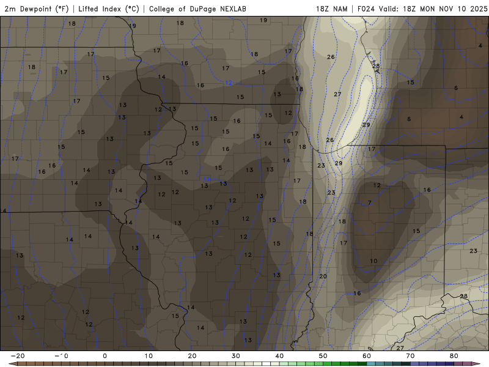Click the "60" color scale label
This screenshot has width=489, height=367.
pos(367,356)
